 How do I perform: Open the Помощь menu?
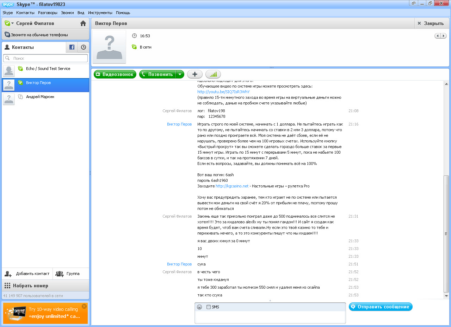(123, 13)
